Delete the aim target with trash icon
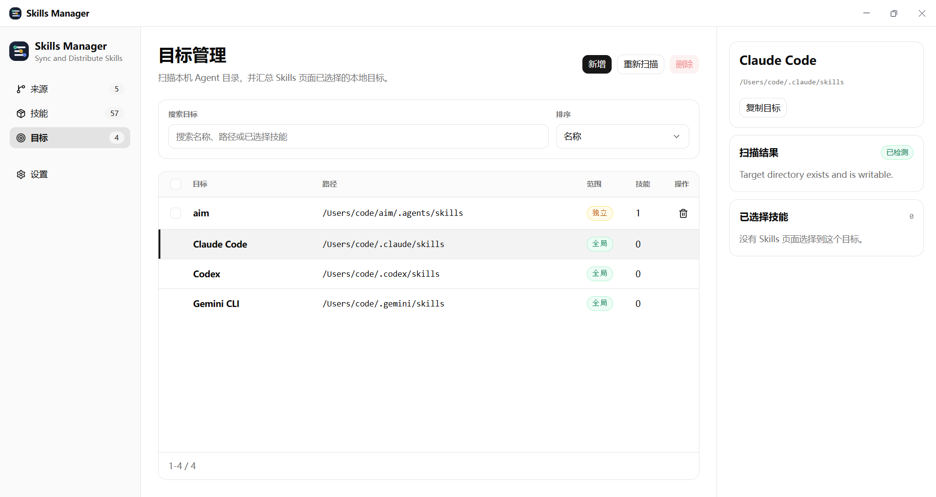Screen dimensions: 936x497 683,213
